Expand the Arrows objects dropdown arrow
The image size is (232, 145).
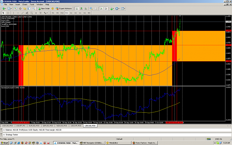(x=47, y=13)
